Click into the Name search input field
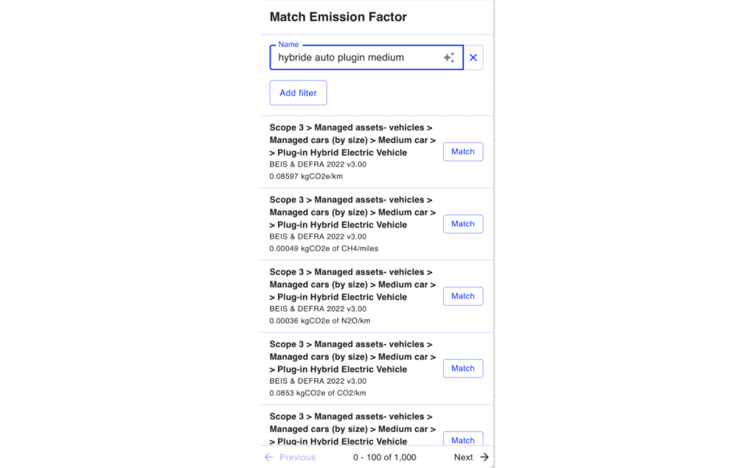The image size is (755, 468). click(x=354, y=57)
